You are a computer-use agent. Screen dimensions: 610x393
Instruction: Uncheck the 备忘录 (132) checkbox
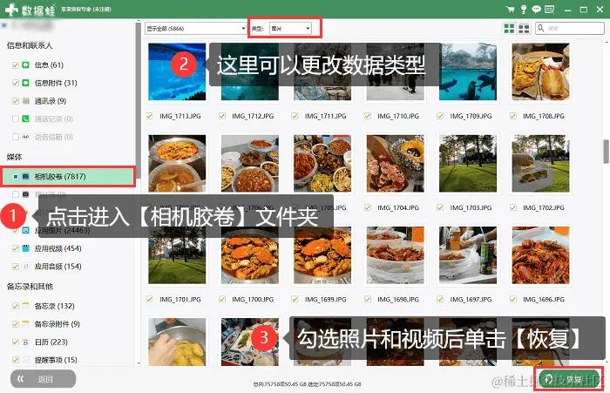click(x=16, y=306)
